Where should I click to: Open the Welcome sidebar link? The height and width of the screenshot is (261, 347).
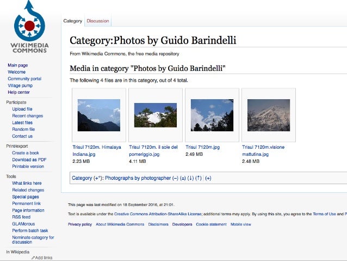click(17, 72)
